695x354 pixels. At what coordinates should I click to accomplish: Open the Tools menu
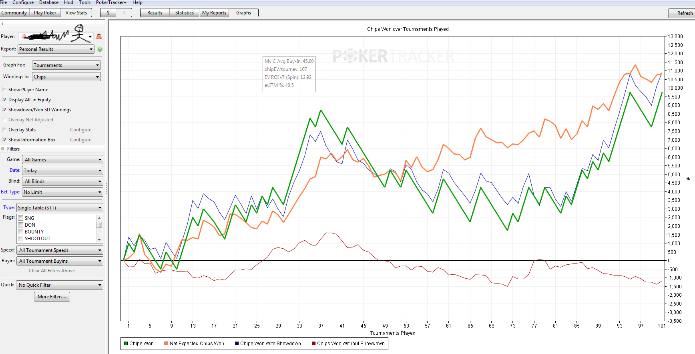(85, 2)
